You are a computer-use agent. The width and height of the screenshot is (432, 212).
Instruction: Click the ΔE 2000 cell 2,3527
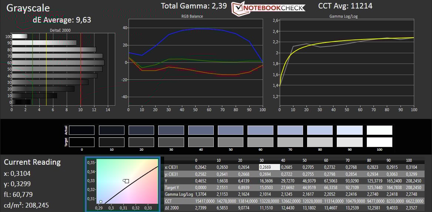click(412, 208)
